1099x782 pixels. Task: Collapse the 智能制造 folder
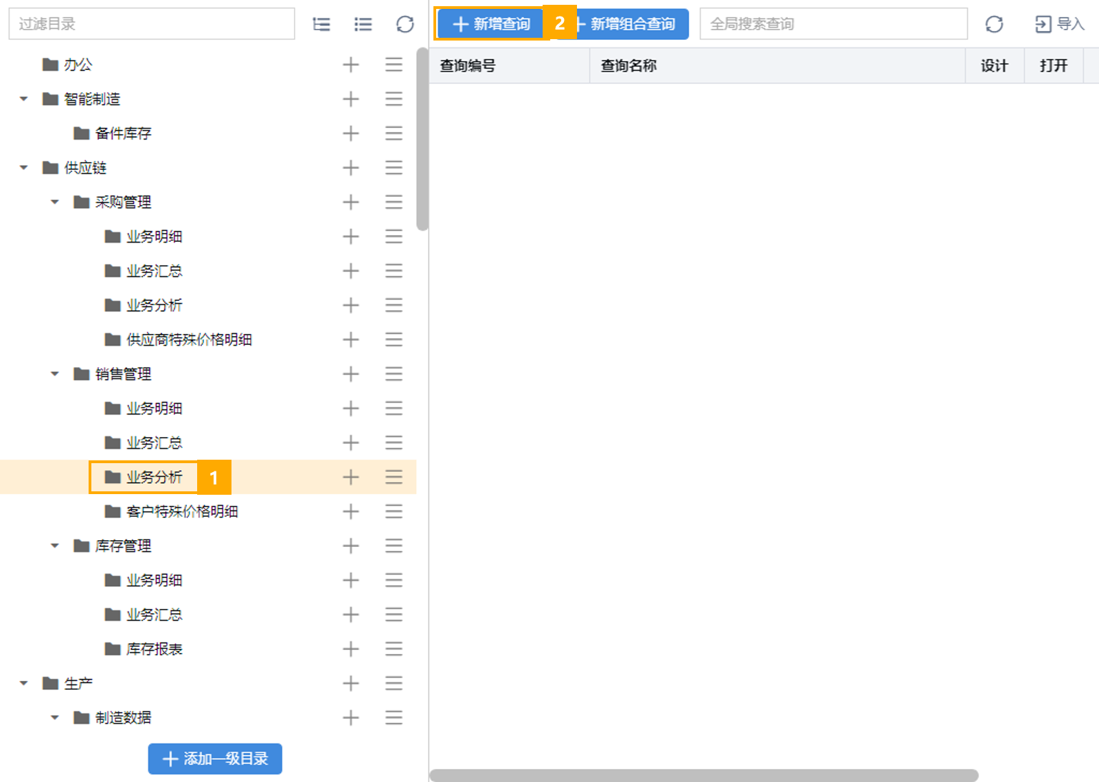pyautogui.click(x=24, y=99)
